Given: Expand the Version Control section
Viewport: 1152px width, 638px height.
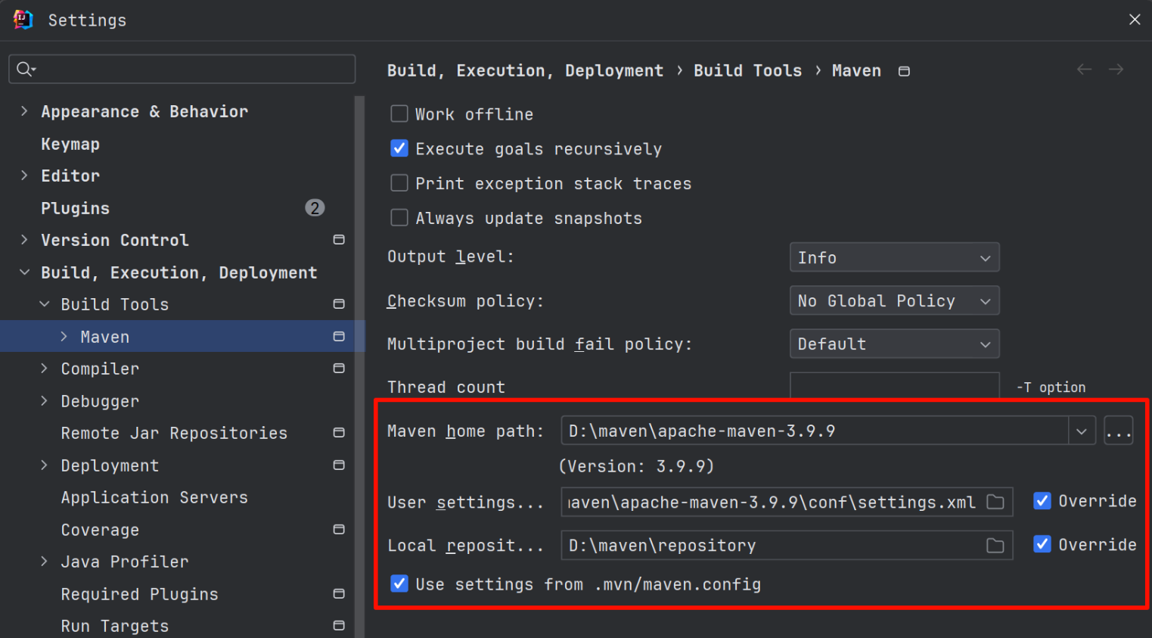Looking at the screenshot, I should (x=24, y=240).
